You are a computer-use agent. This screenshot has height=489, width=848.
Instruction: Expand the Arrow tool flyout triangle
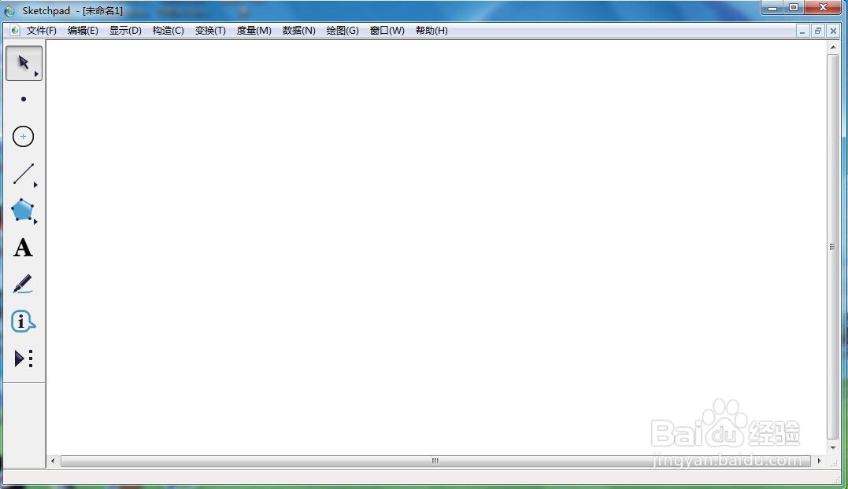coord(36,74)
